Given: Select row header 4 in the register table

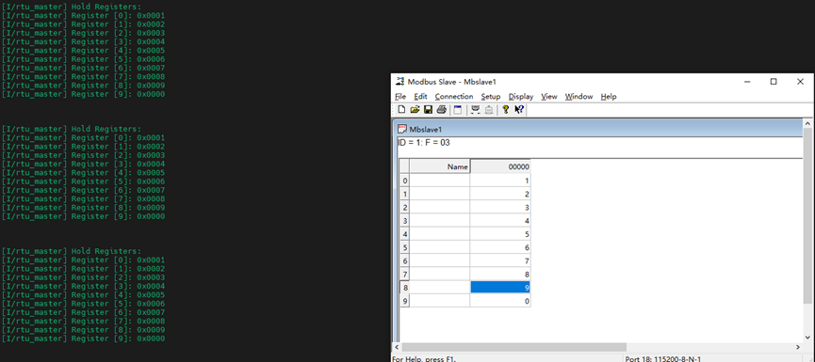Looking at the screenshot, I should [404, 234].
